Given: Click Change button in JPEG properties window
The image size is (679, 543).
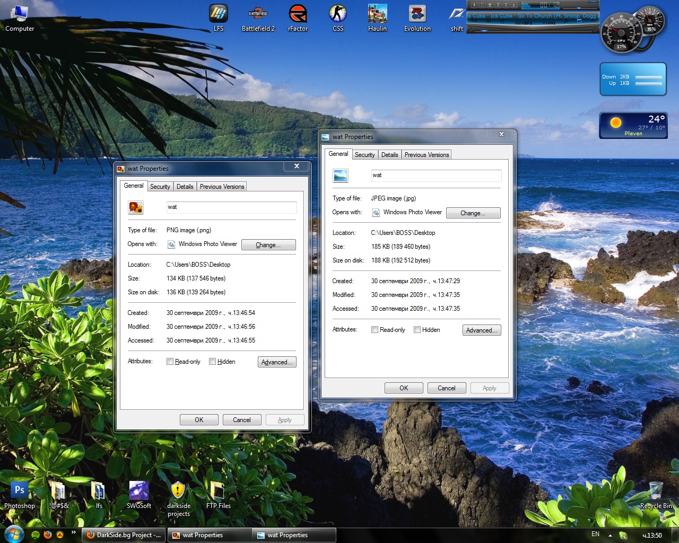Looking at the screenshot, I should [473, 213].
